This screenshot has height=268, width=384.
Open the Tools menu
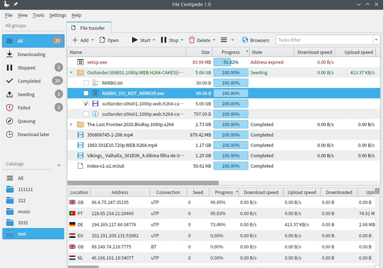pyautogui.click(x=38, y=15)
